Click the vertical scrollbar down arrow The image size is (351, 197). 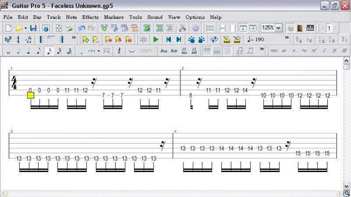tap(347, 186)
